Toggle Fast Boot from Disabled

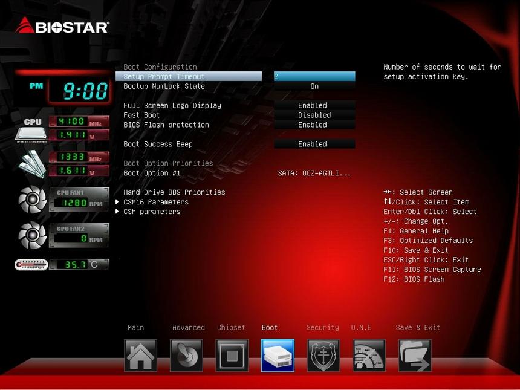click(x=313, y=115)
